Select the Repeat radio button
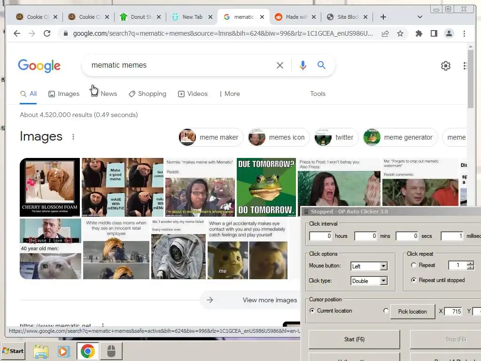This screenshot has width=481, height=361. 413,265
